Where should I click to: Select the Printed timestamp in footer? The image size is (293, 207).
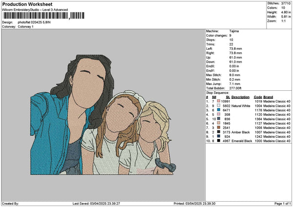(194, 204)
